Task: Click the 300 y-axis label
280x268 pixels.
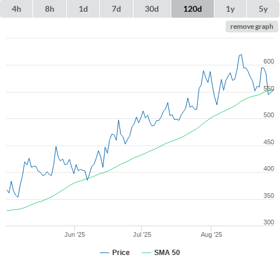Action: (269, 222)
